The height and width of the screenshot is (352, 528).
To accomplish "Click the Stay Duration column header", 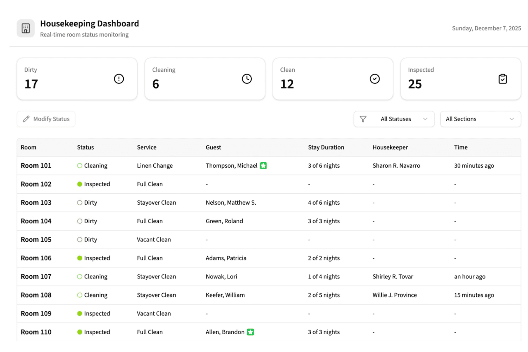I will [x=326, y=147].
